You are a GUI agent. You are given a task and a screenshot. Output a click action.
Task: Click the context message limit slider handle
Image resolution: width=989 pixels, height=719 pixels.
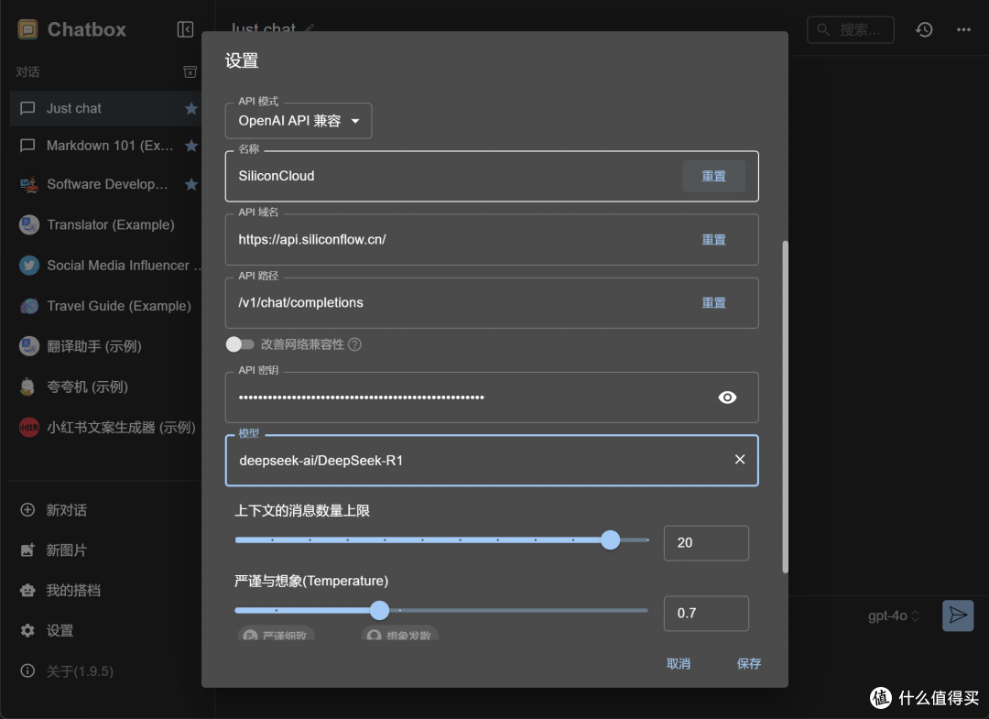(610, 539)
